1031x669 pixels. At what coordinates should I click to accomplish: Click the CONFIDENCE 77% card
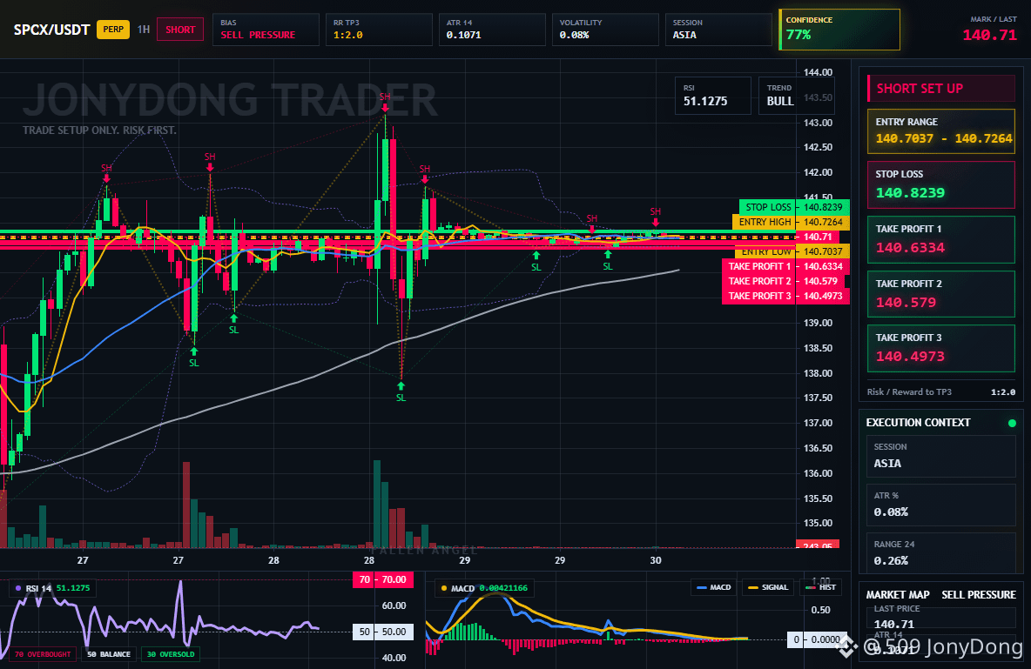point(839,30)
